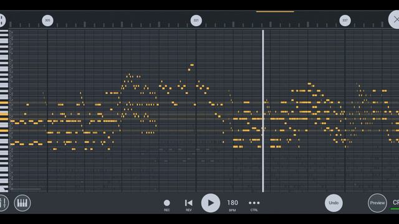
Task: Open the piano keyboard view icon
Action: [22, 203]
